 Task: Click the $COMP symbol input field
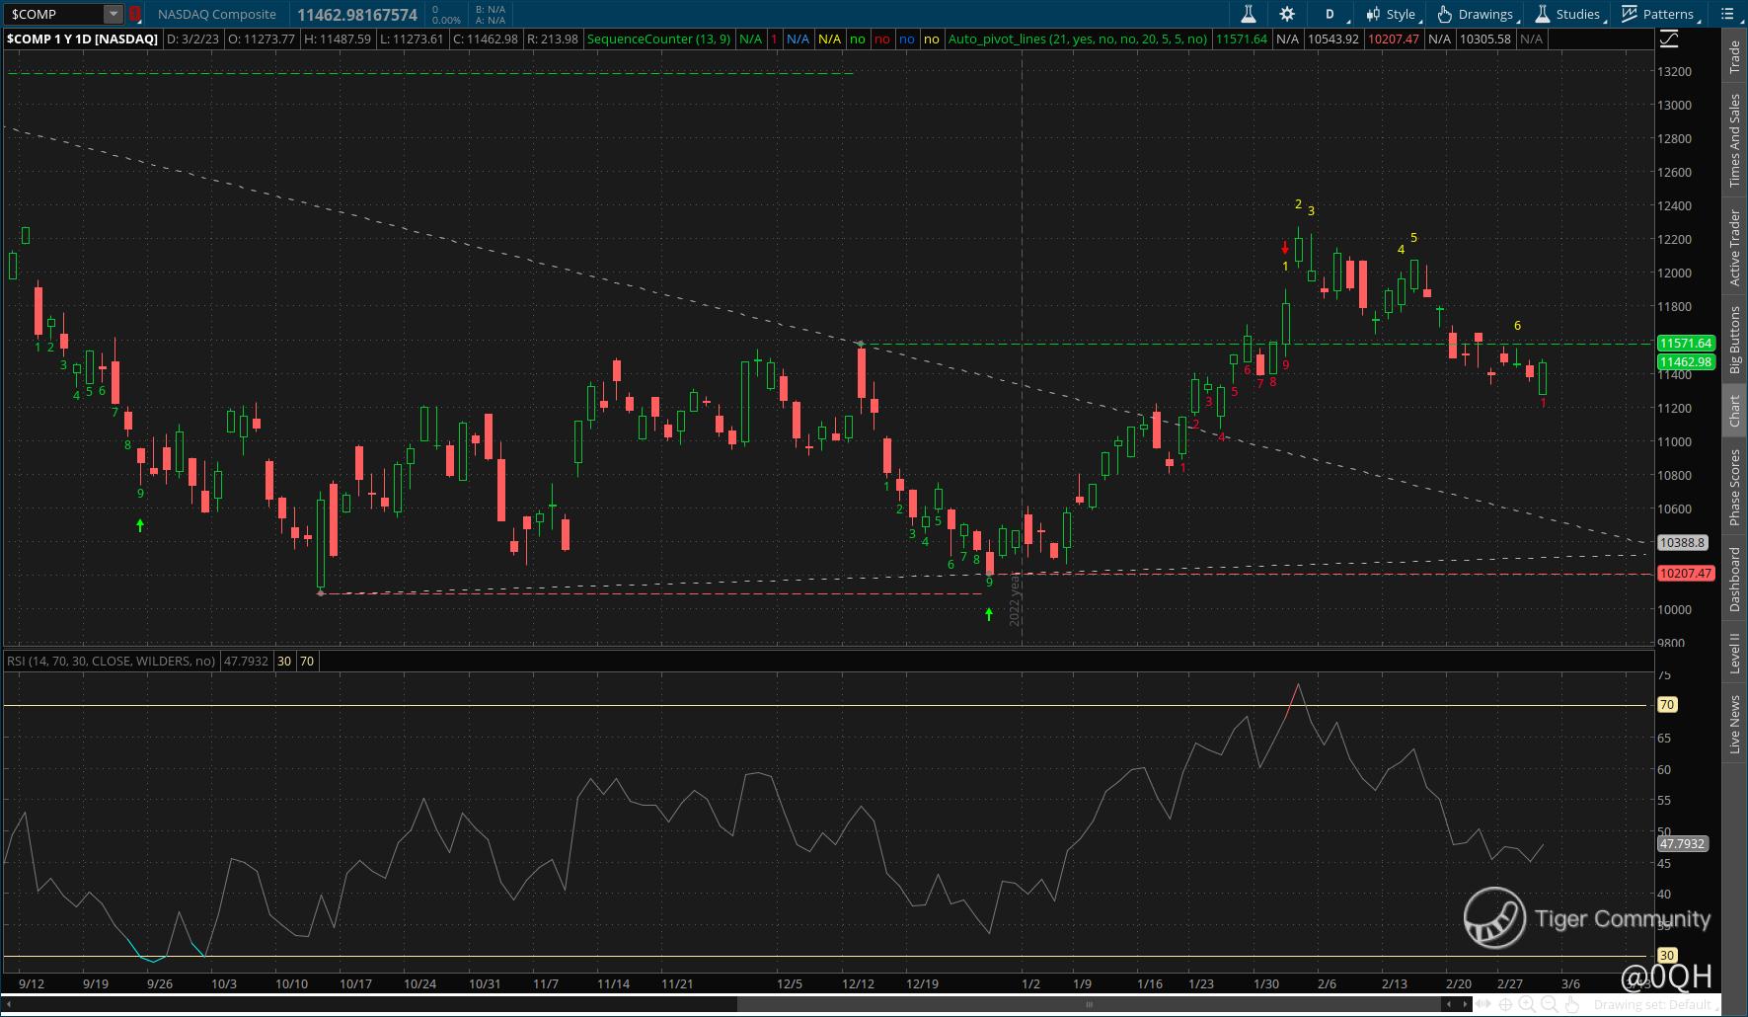click(x=54, y=14)
